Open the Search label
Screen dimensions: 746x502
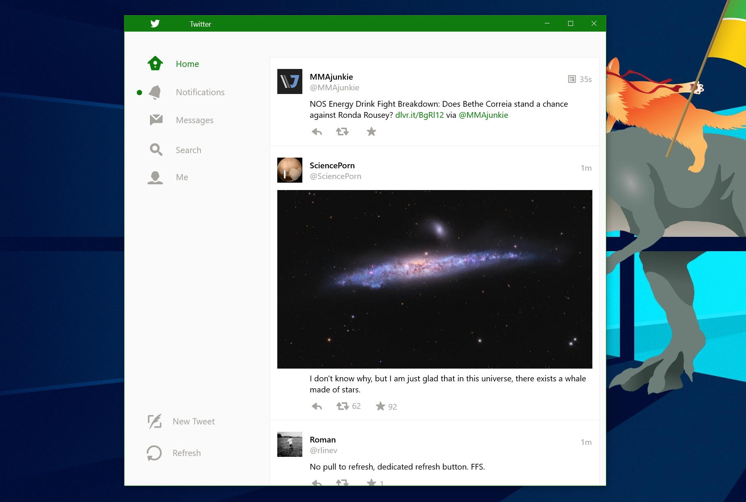[x=189, y=150]
